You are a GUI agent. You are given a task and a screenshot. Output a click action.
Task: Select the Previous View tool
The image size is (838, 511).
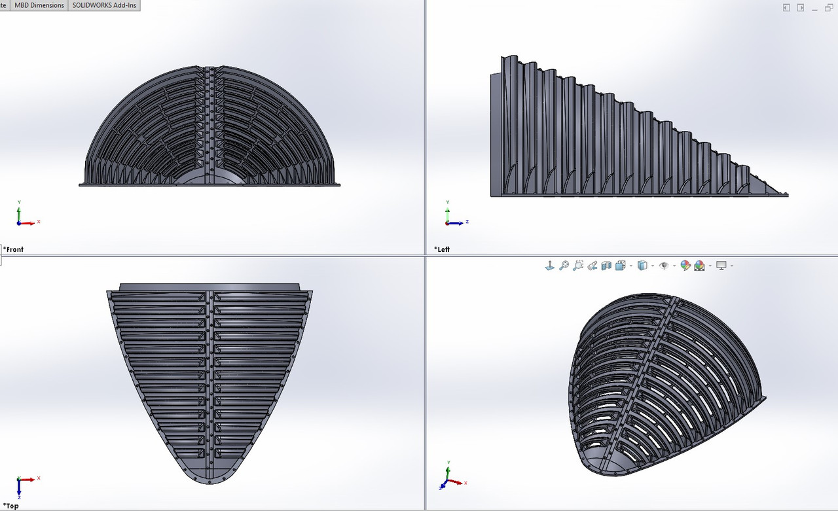(593, 265)
